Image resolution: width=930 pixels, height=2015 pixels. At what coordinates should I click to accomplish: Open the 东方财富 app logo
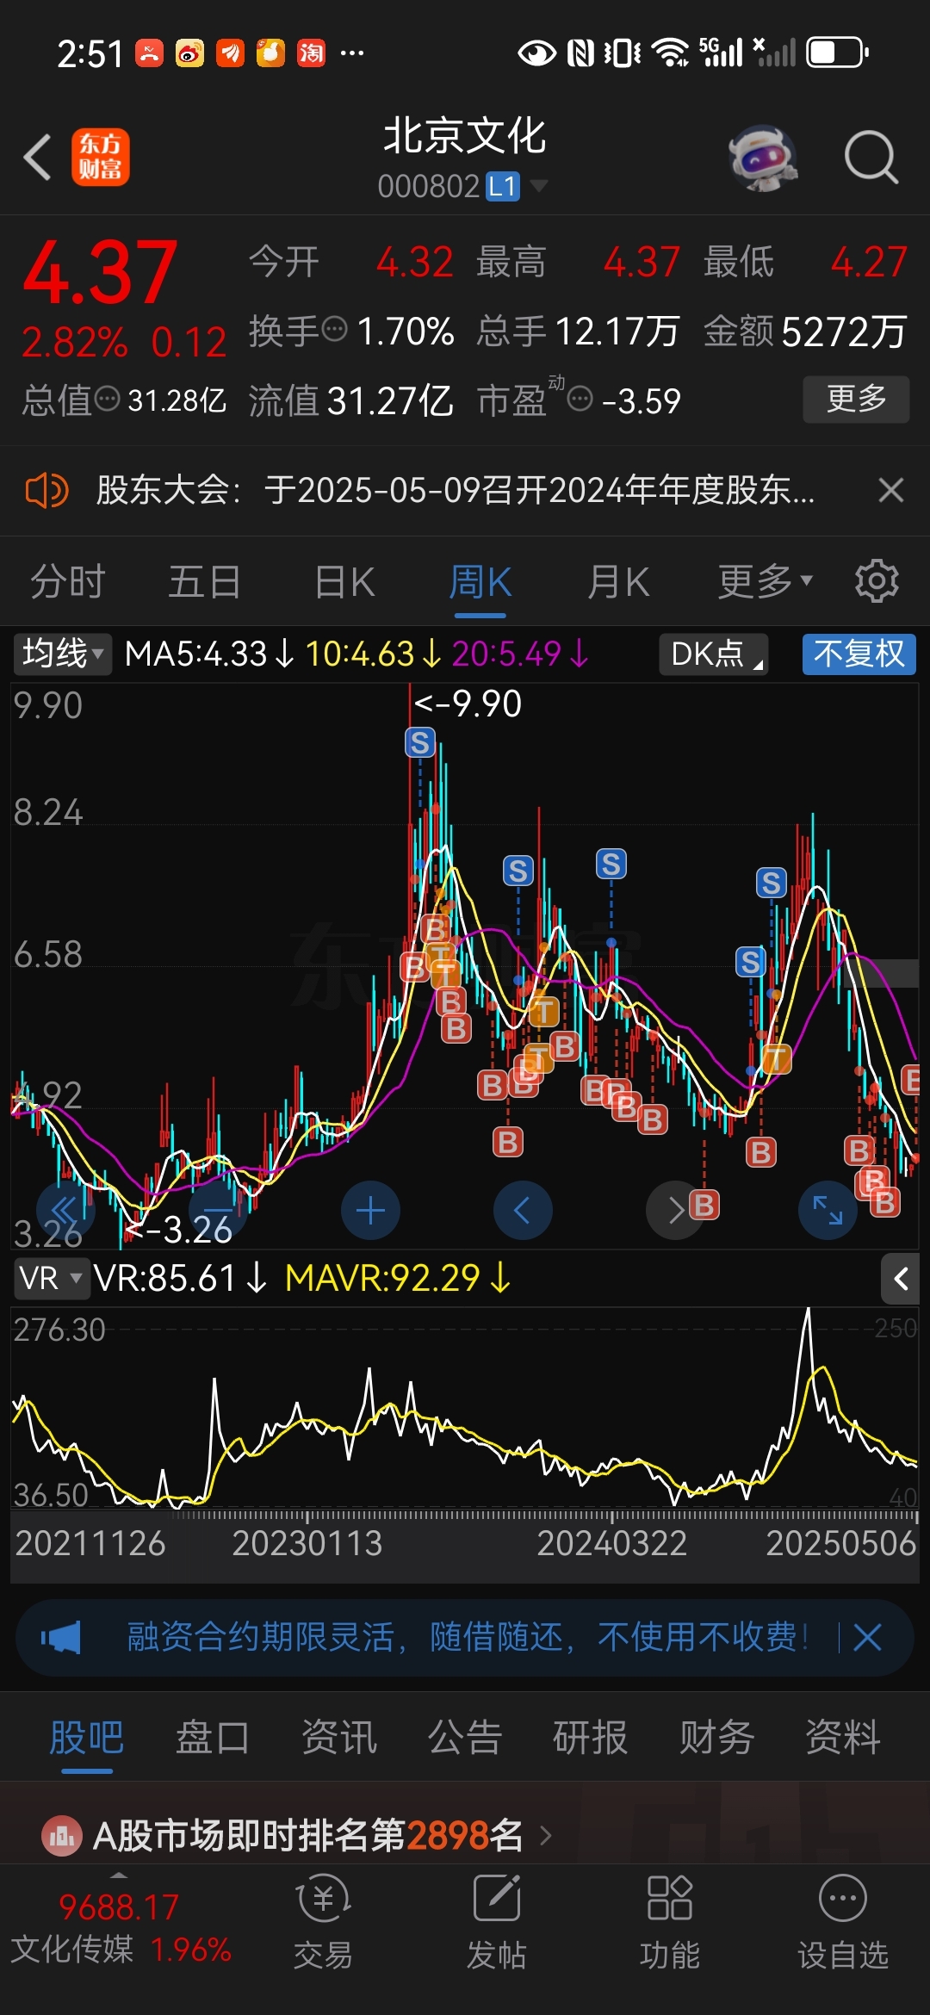[x=101, y=158]
